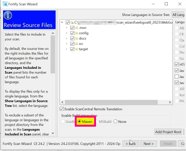Click the version 24.2.0.0106 status text
Image resolution: width=186 pixels, height=151 pixels.
[x=63, y=144]
